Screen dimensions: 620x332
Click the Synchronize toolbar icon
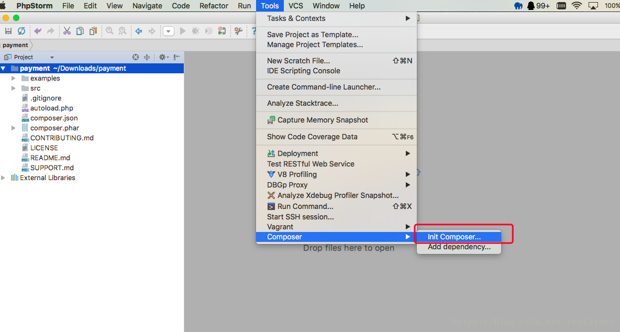click(x=21, y=31)
